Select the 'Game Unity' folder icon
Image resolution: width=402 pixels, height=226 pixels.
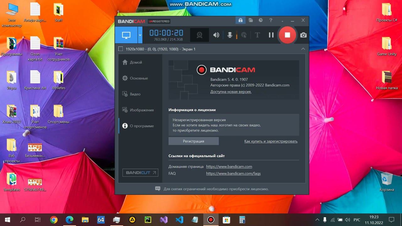[387, 46]
